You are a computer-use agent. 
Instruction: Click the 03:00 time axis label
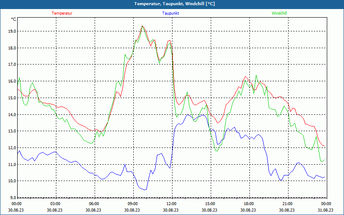click(55, 204)
